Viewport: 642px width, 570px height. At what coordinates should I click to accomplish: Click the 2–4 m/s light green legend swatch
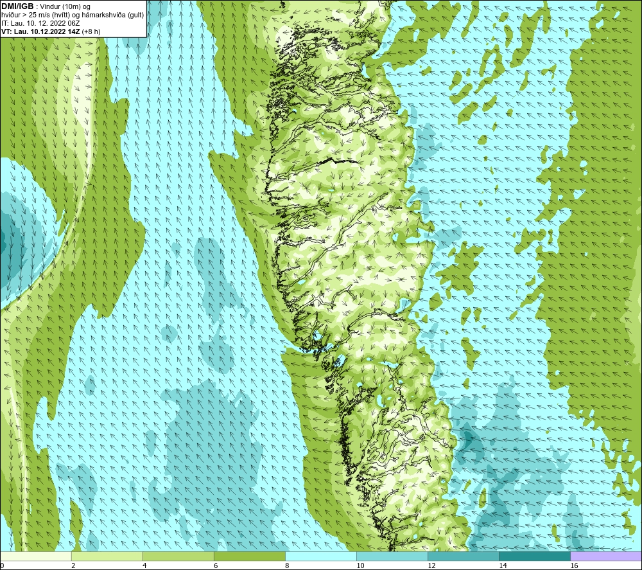(107, 556)
